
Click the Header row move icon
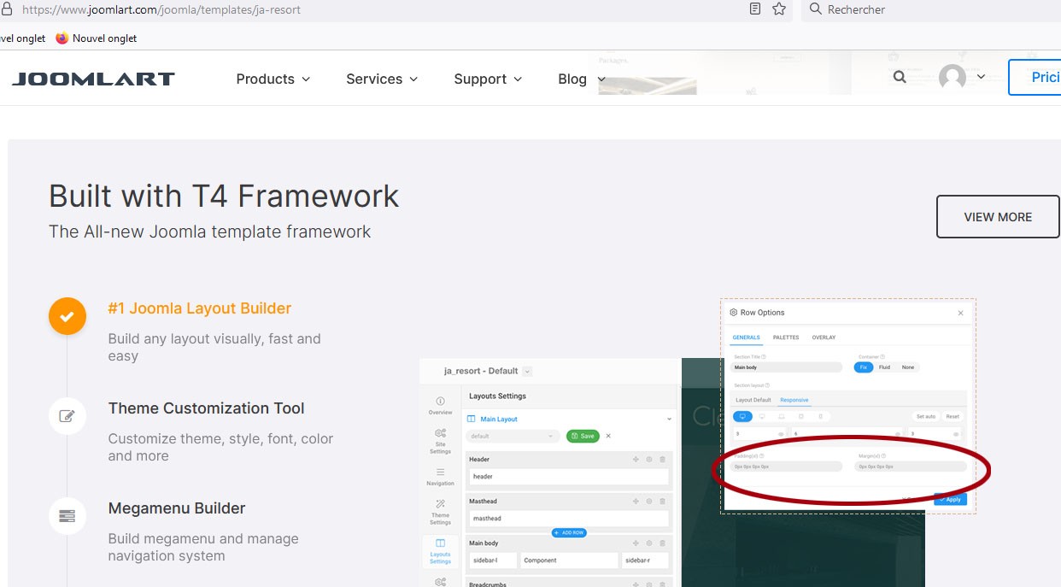click(x=636, y=459)
